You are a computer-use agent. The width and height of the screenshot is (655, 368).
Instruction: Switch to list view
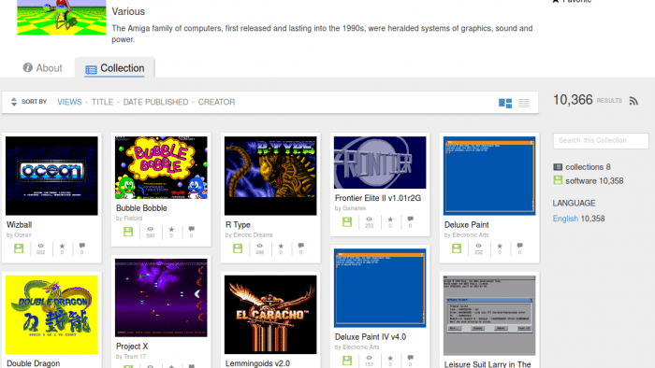coord(524,103)
